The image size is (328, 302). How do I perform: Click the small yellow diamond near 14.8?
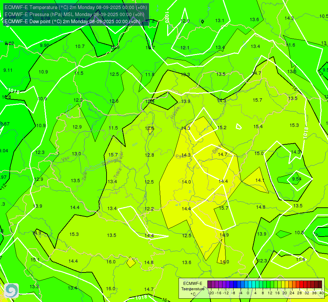pos(131,262)
